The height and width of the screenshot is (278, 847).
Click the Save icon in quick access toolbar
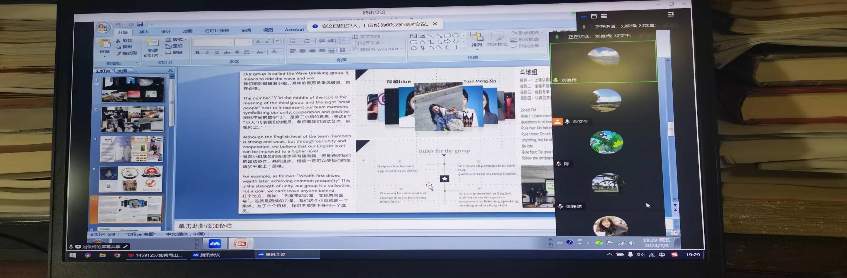click(140, 24)
